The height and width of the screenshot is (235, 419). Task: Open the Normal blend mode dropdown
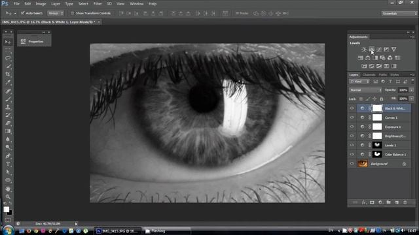pyautogui.click(x=365, y=90)
